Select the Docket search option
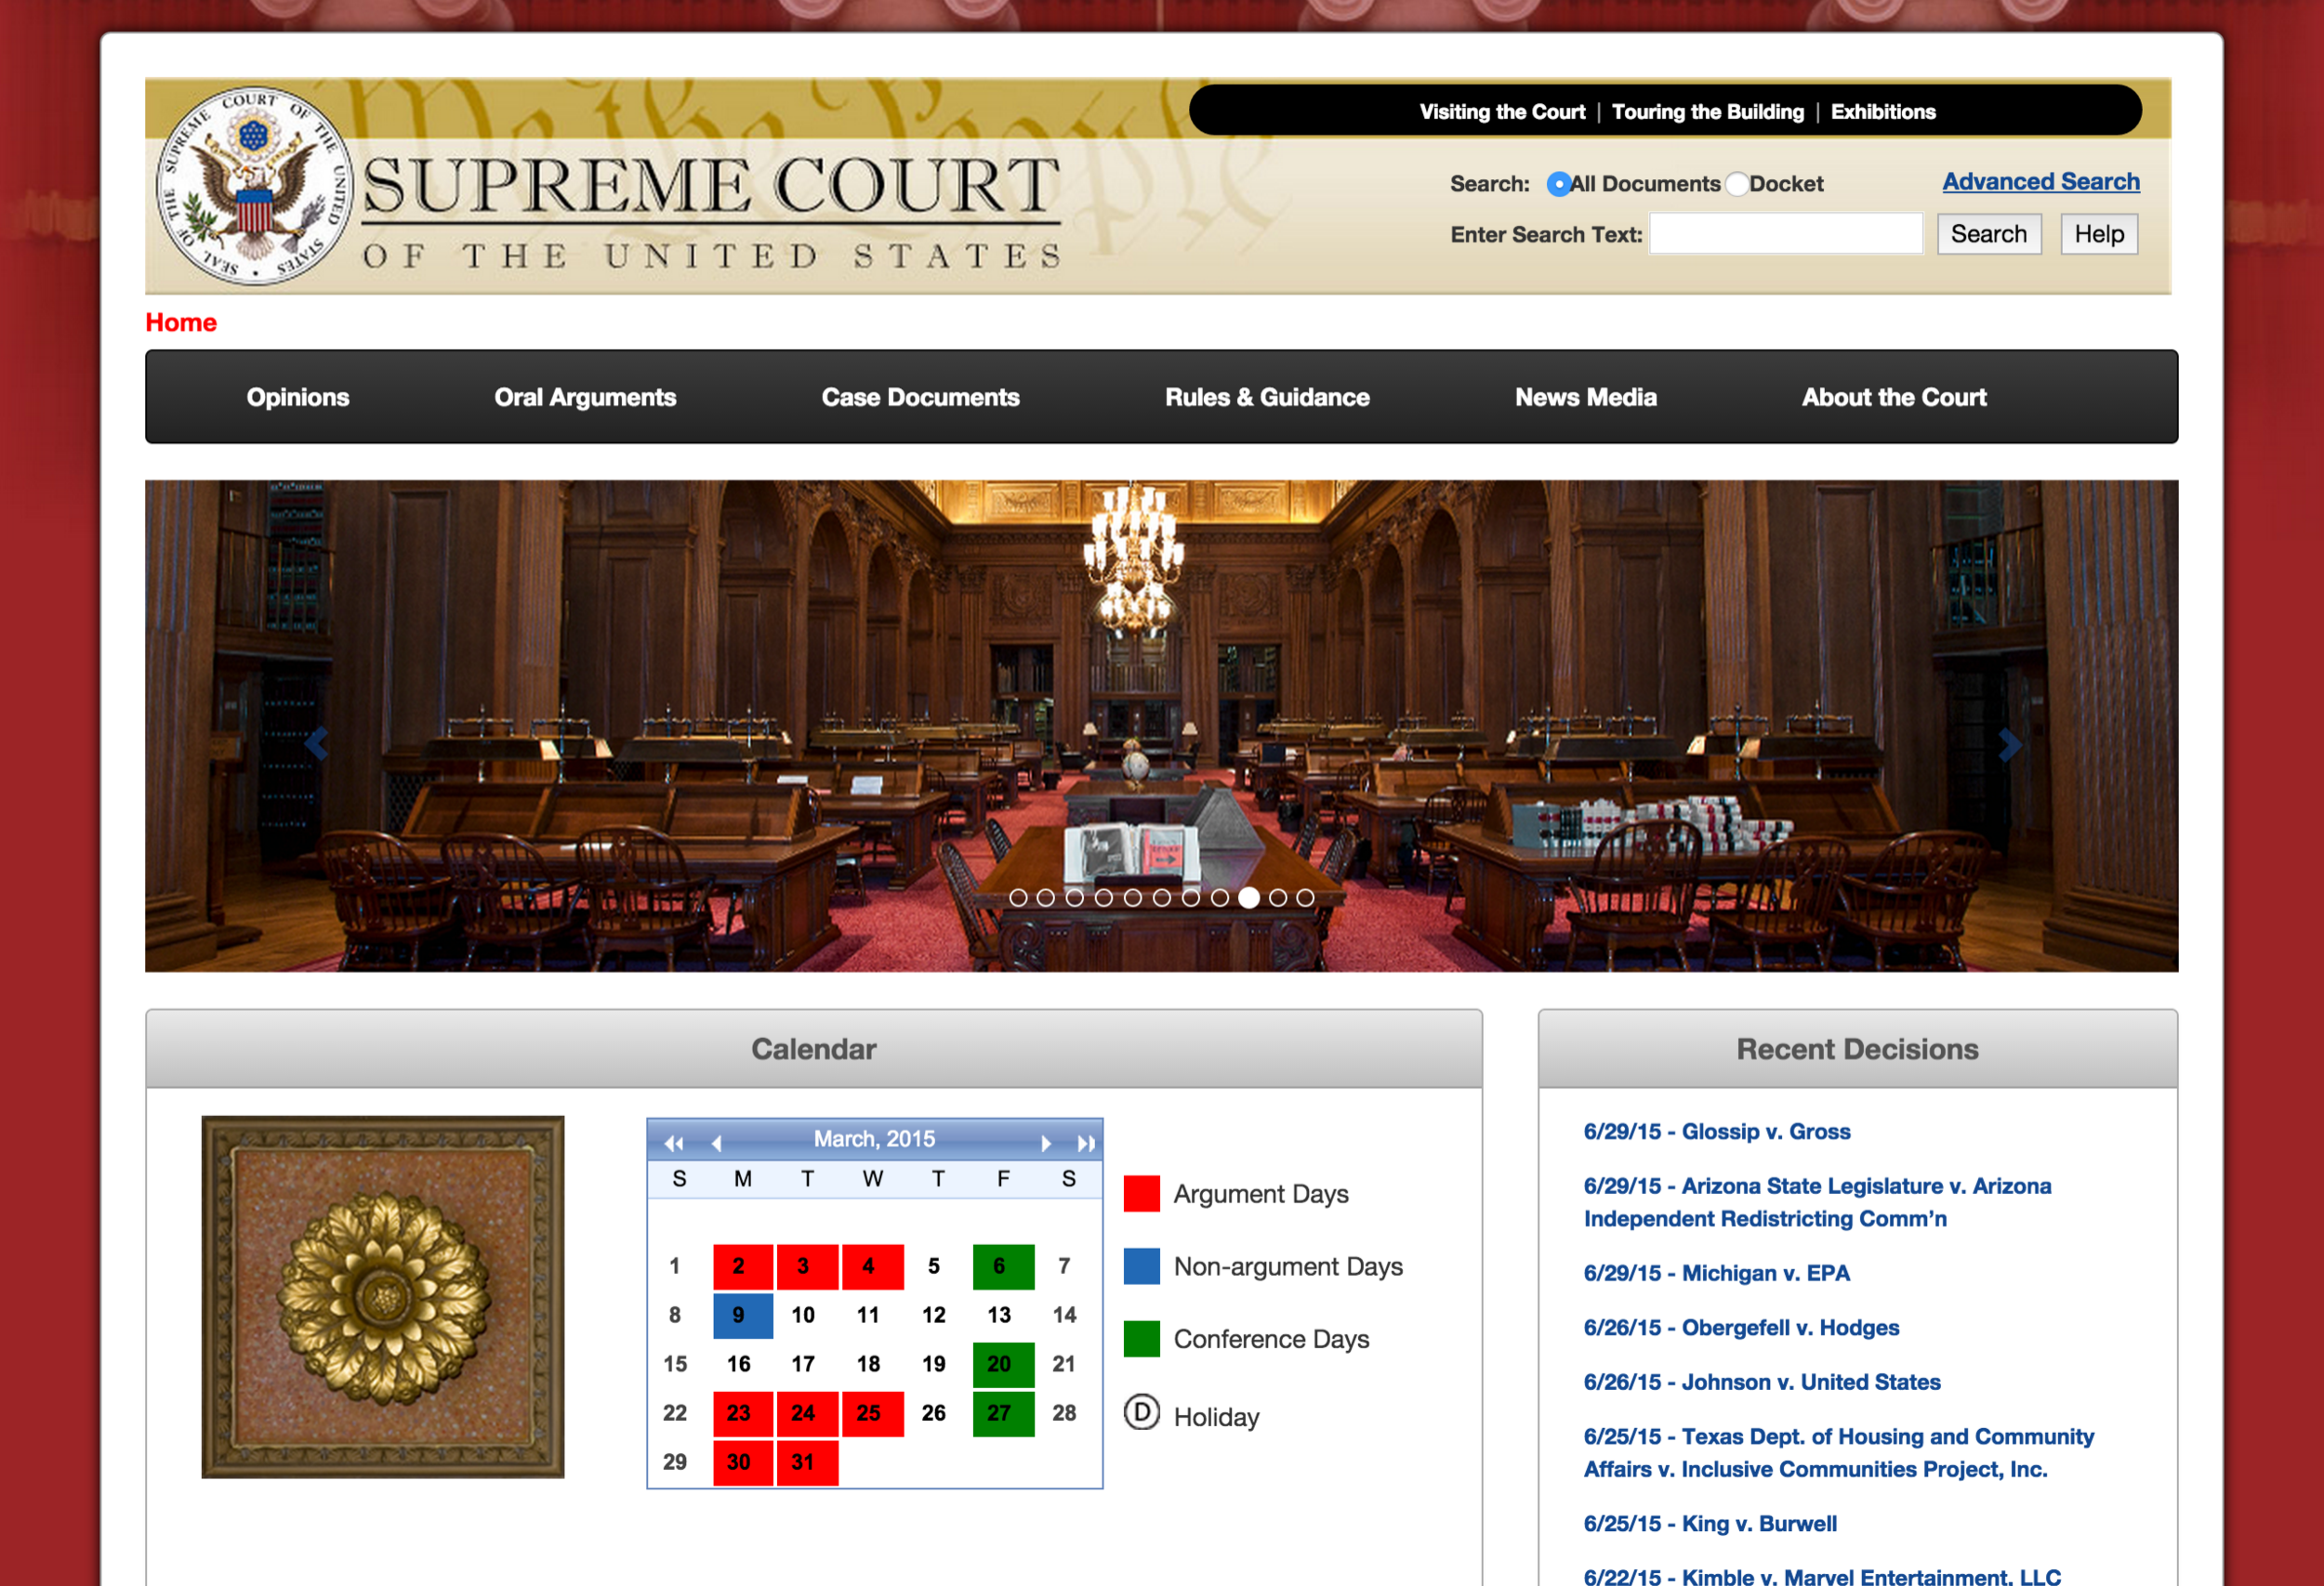 1737,184
